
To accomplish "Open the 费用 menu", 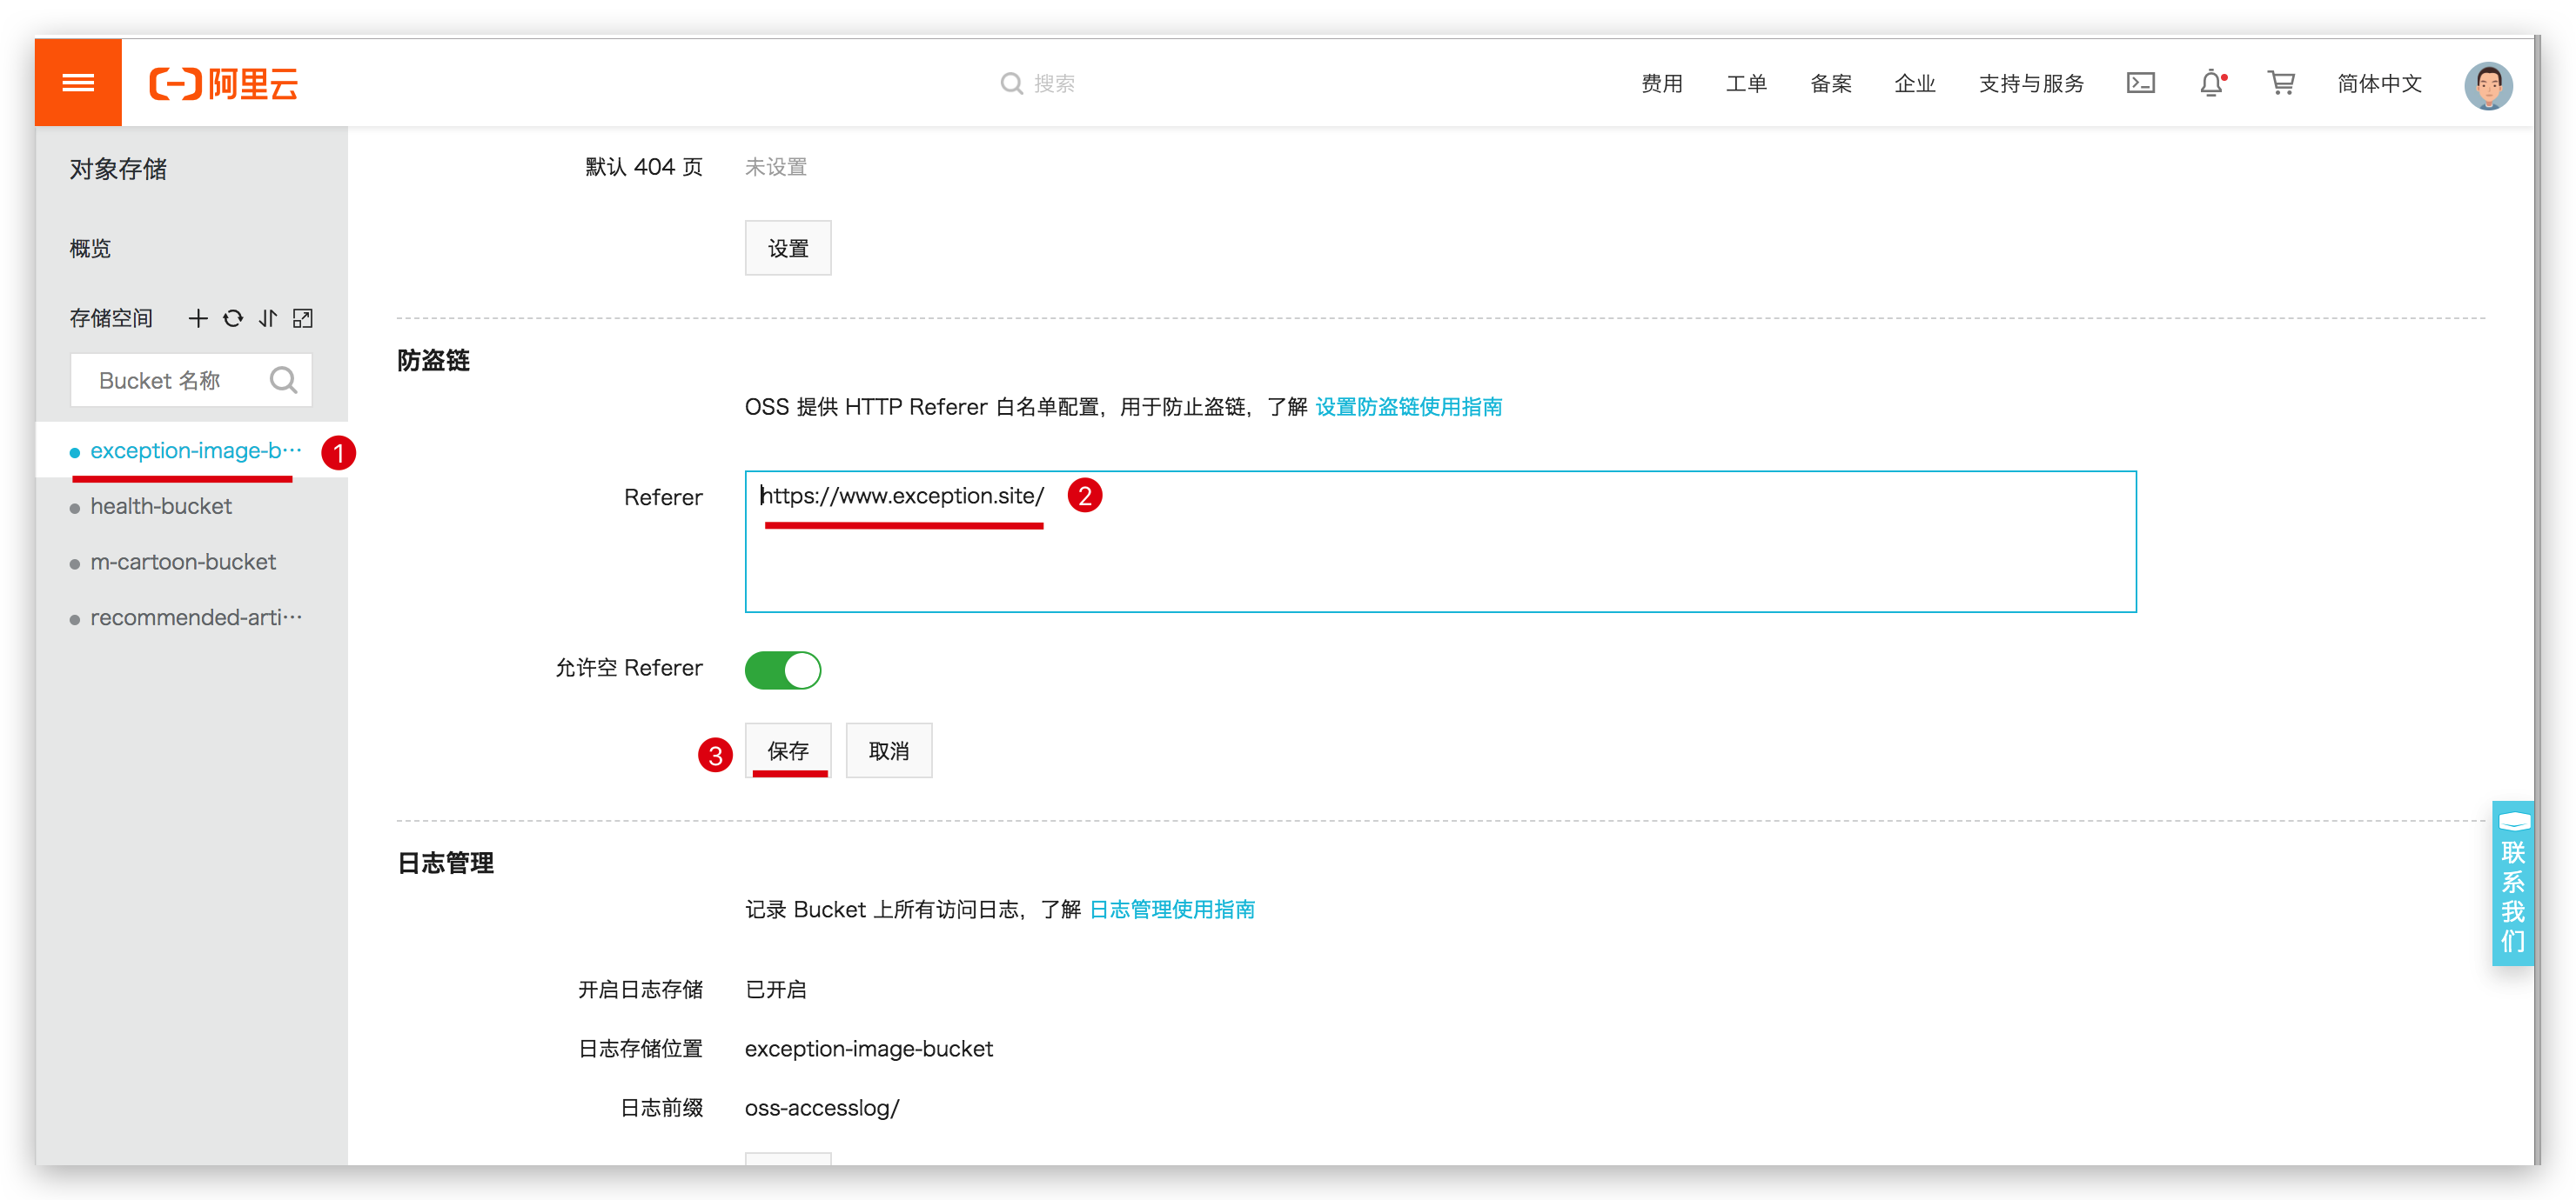I will pos(1662,84).
